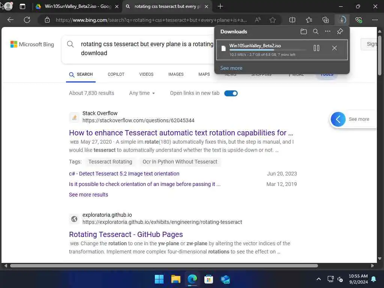Toggle the Downloads toolbar icon

point(342,20)
